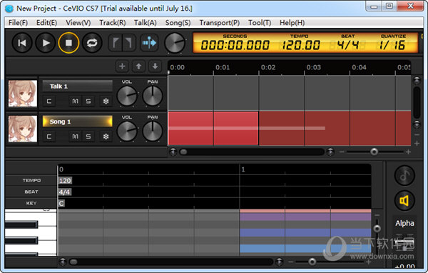Open the QUANTIZE 1/16 selector
428x273 pixels.
[392, 43]
